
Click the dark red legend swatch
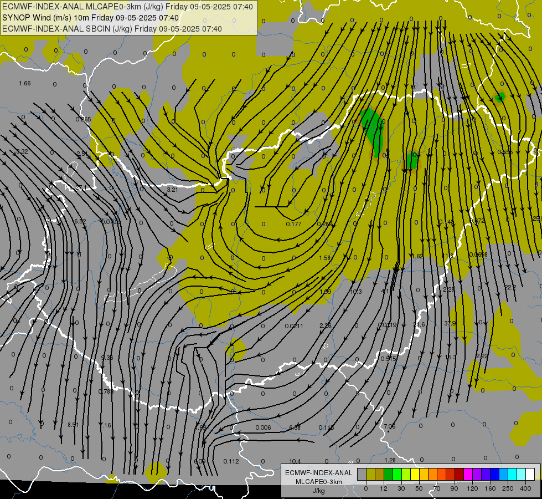click(460, 474)
